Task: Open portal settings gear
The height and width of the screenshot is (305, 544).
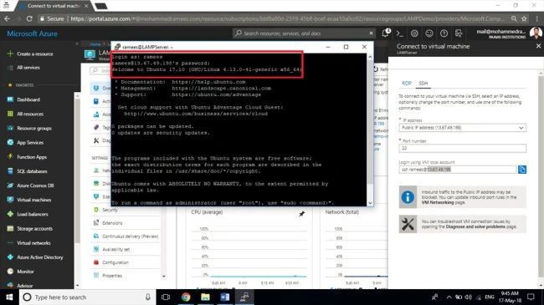Action: pyautogui.click(x=414, y=33)
